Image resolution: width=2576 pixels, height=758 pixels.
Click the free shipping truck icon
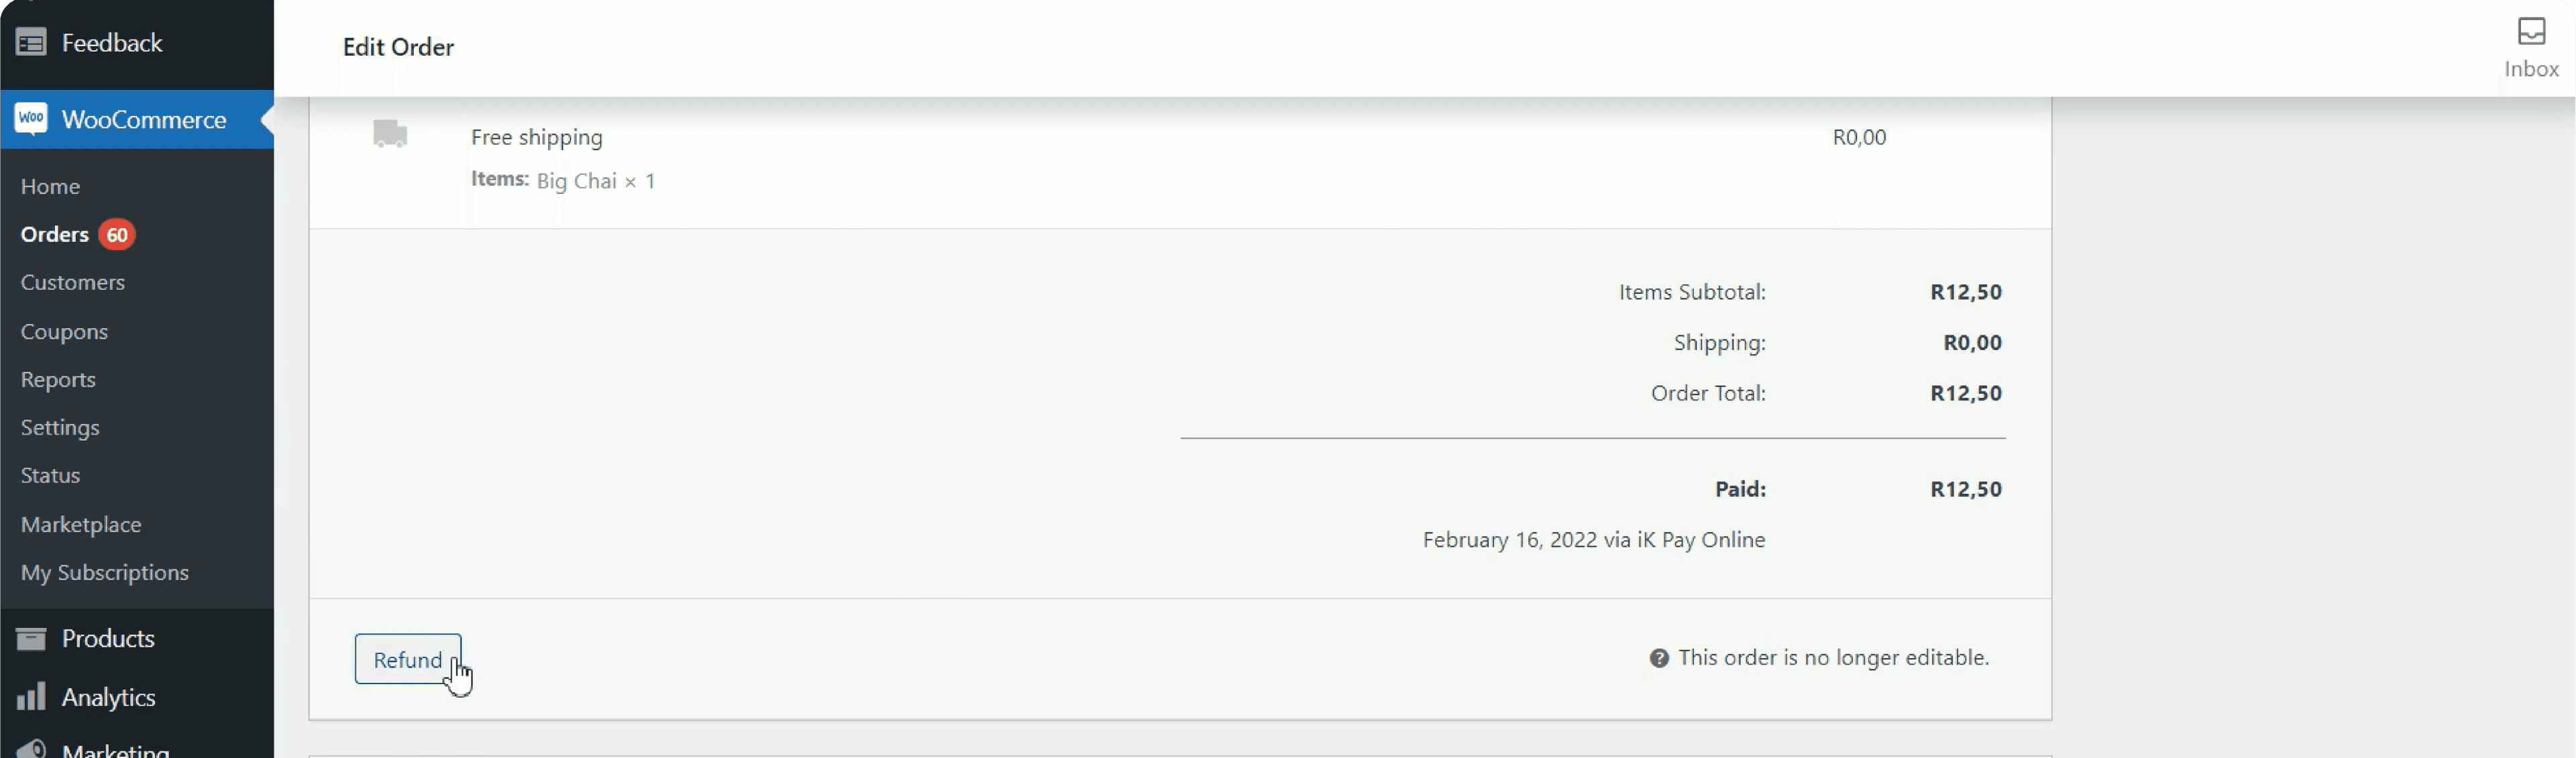(390, 134)
